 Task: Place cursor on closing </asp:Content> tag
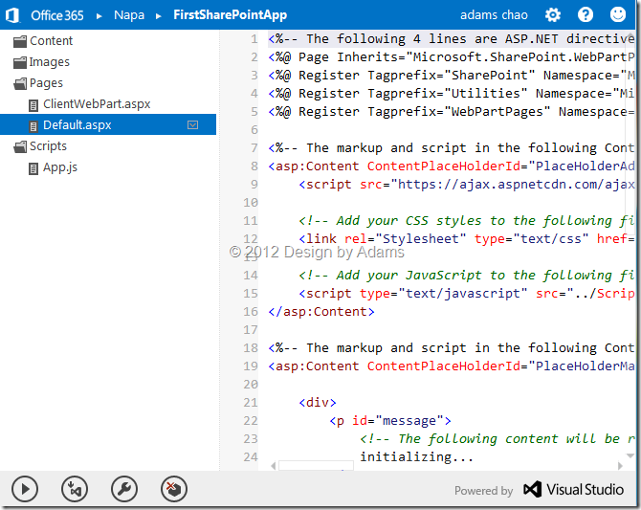pyautogui.click(x=320, y=312)
